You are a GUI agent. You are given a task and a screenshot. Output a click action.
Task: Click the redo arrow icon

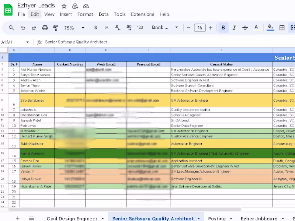(34, 28)
